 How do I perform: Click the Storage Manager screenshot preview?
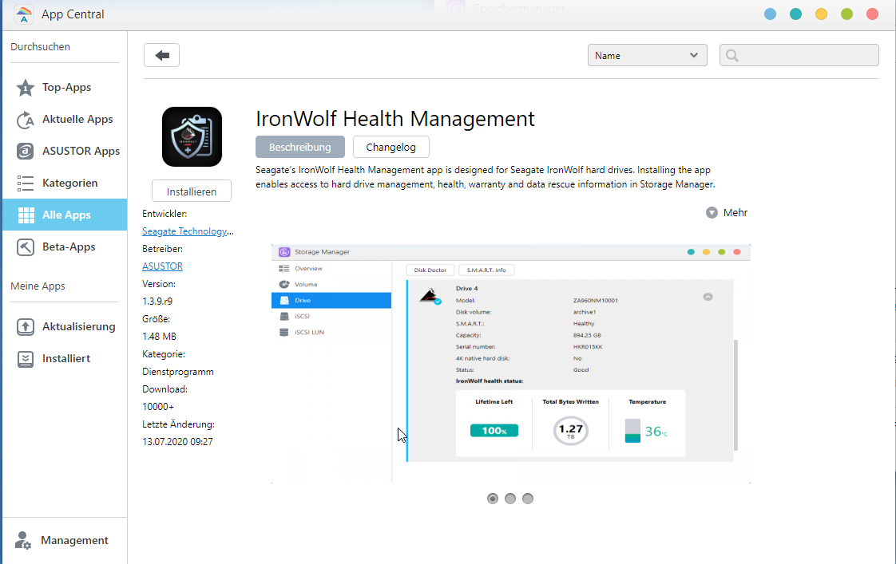tap(511, 364)
